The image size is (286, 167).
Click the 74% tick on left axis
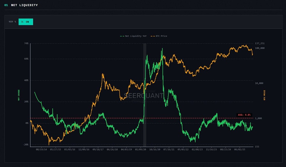click(x=26, y=43)
